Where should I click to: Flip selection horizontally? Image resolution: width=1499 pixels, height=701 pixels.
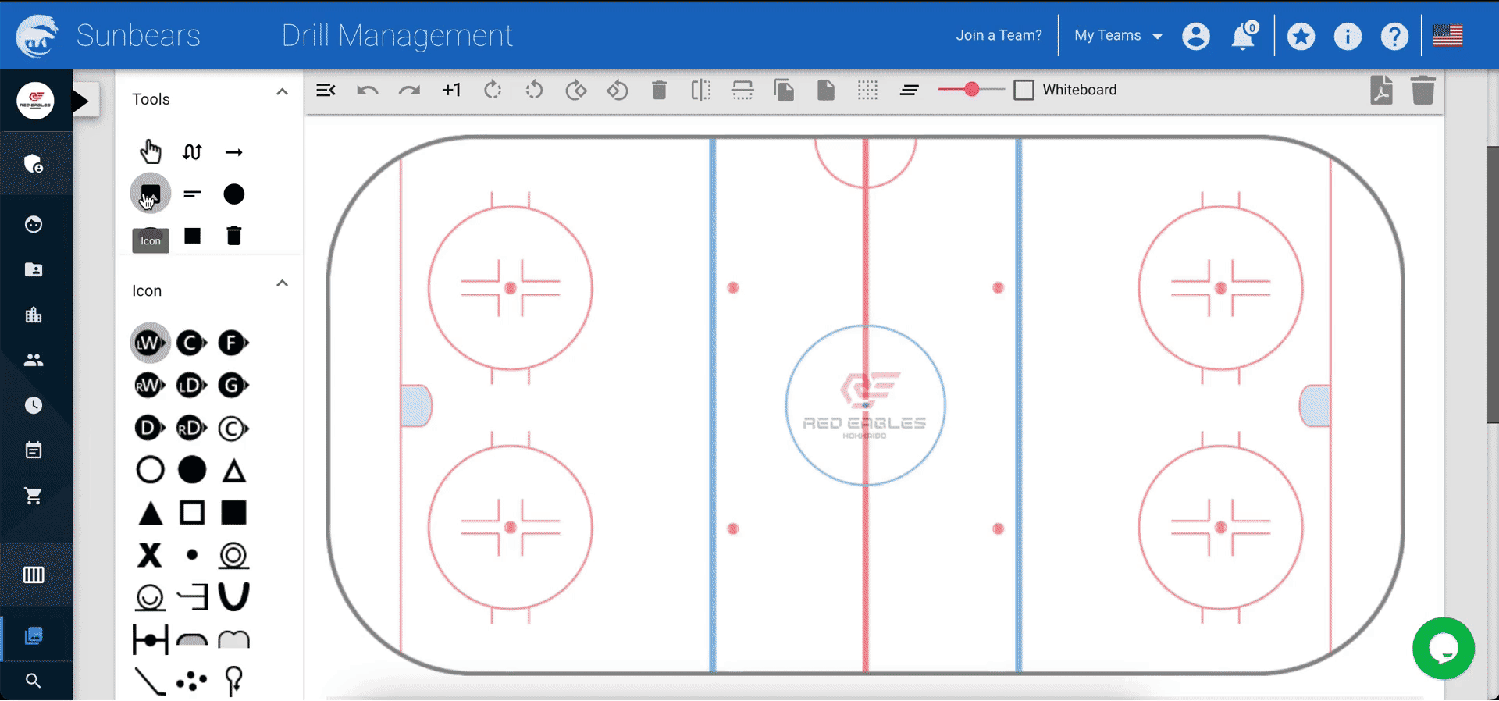click(x=701, y=91)
